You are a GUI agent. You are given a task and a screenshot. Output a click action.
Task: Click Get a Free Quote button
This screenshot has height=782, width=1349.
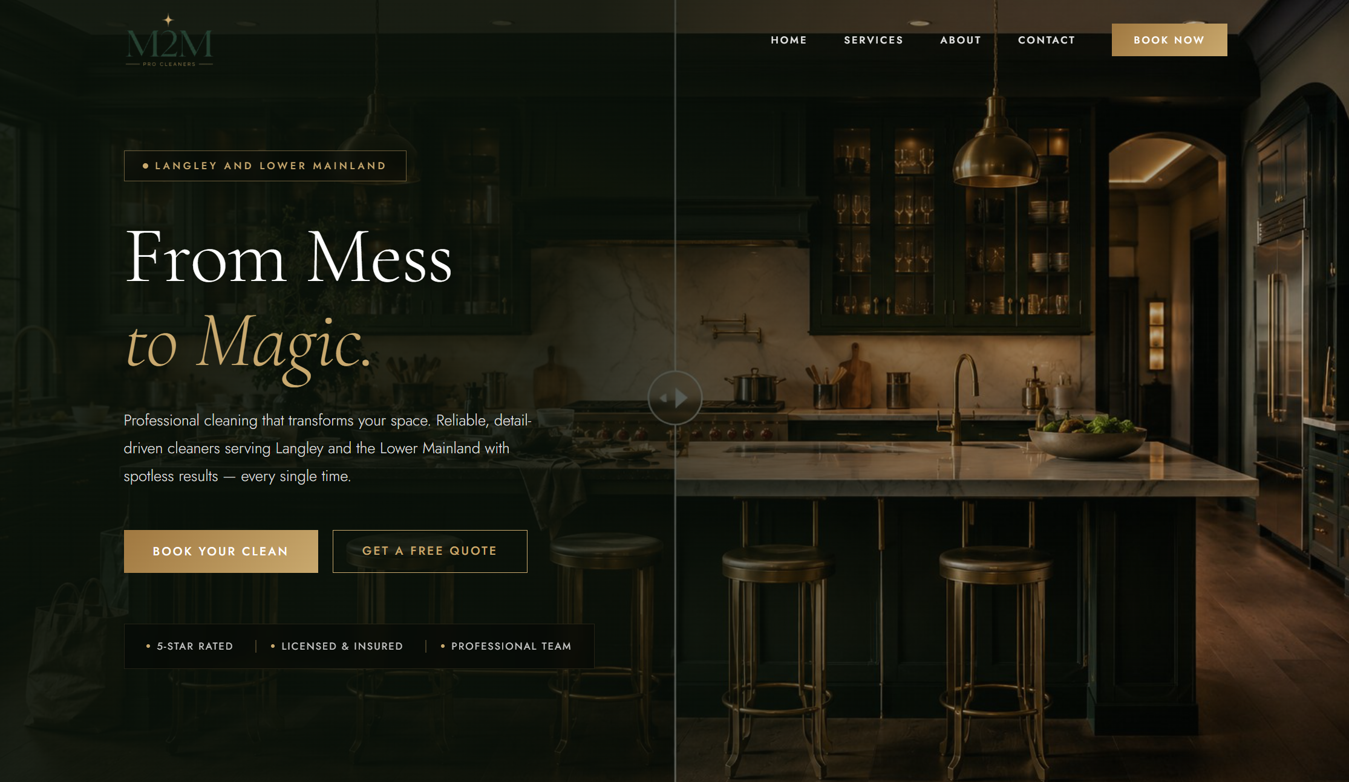click(430, 551)
